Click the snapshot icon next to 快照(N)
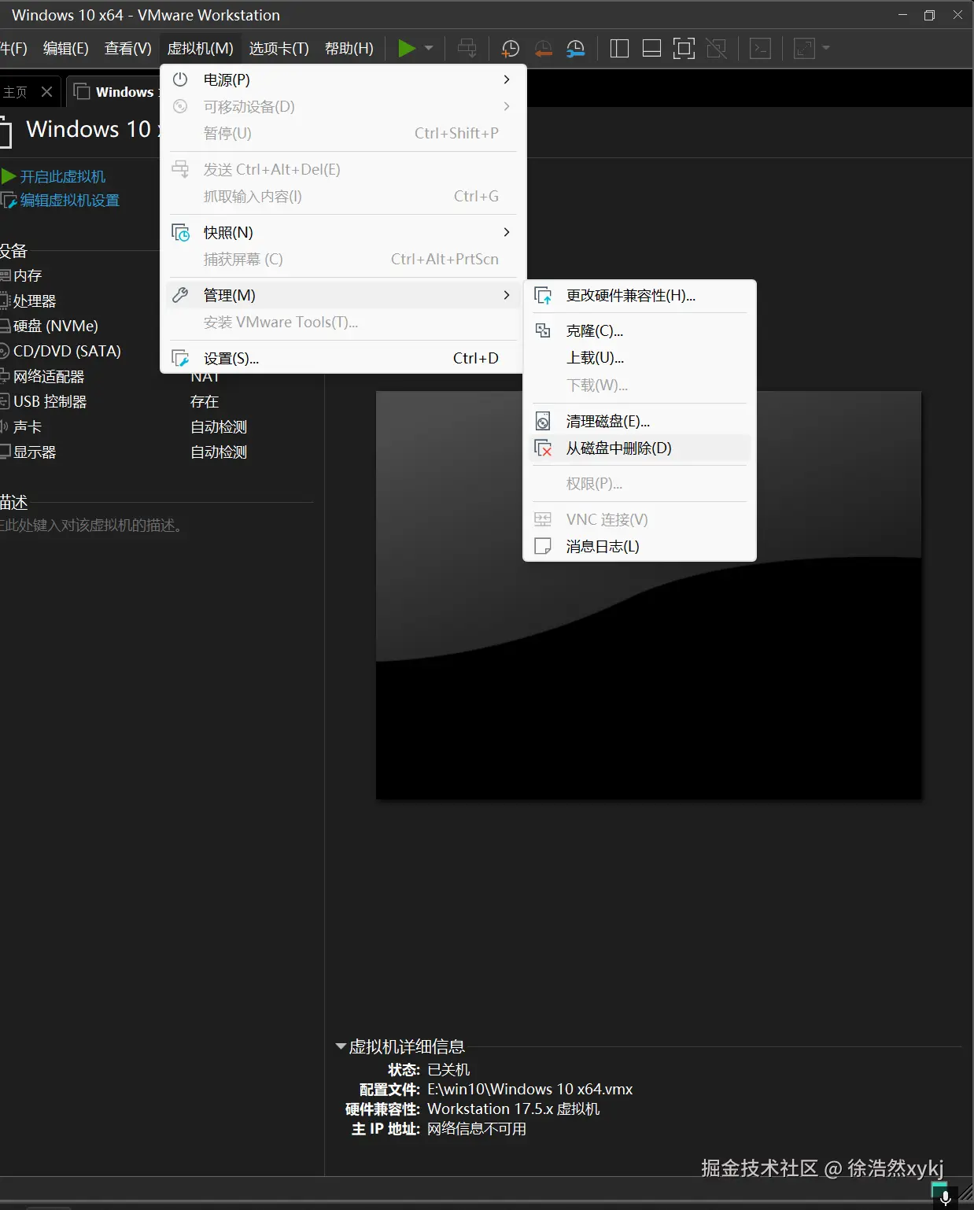The height and width of the screenshot is (1210, 974). [180, 232]
